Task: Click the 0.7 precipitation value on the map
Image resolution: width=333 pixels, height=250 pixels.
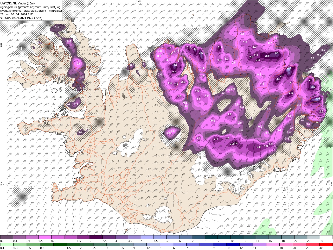Action: (270, 43)
